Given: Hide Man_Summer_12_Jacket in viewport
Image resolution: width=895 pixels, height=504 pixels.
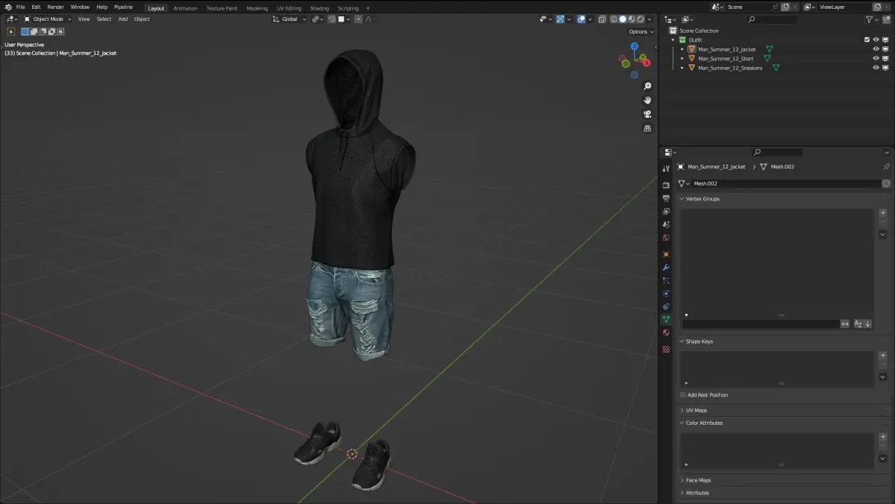Looking at the screenshot, I should [876, 49].
